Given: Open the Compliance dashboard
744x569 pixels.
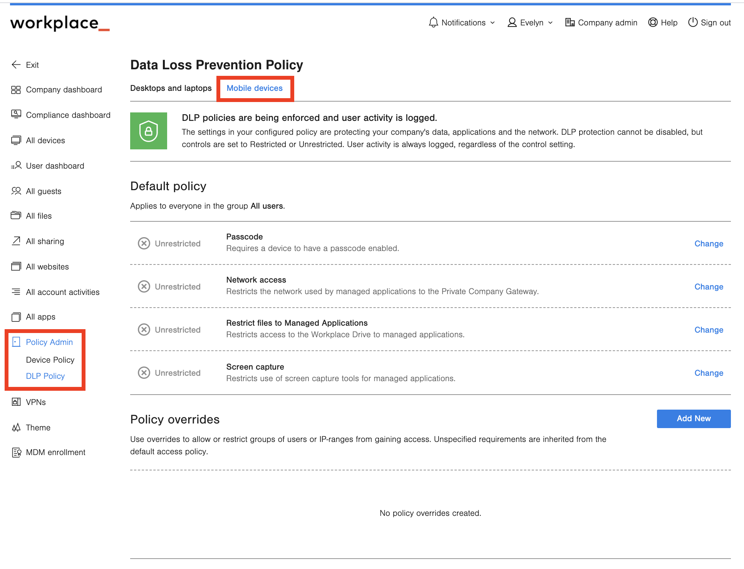Looking at the screenshot, I should coord(68,115).
